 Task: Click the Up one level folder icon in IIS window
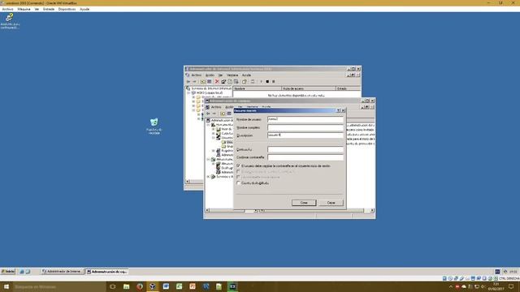coord(203,81)
